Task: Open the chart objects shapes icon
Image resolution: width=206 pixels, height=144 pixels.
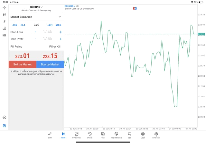Action: [4, 28]
